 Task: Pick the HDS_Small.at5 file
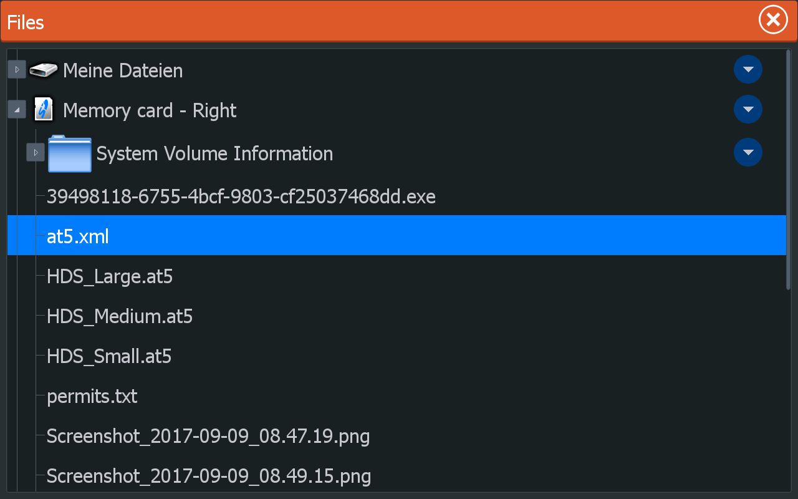tap(109, 356)
